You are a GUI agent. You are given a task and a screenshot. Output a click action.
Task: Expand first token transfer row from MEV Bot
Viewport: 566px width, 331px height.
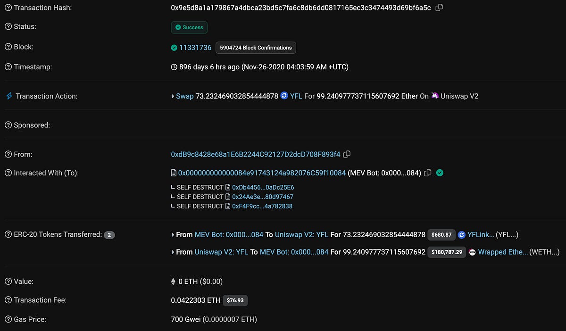(x=173, y=235)
